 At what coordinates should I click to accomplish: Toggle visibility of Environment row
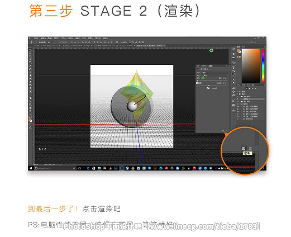coord(237,92)
